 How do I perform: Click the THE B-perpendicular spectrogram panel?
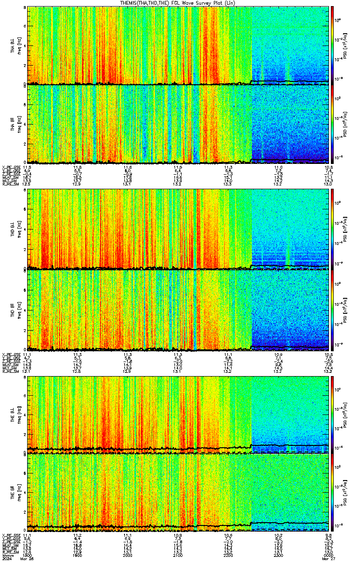tap(178, 414)
